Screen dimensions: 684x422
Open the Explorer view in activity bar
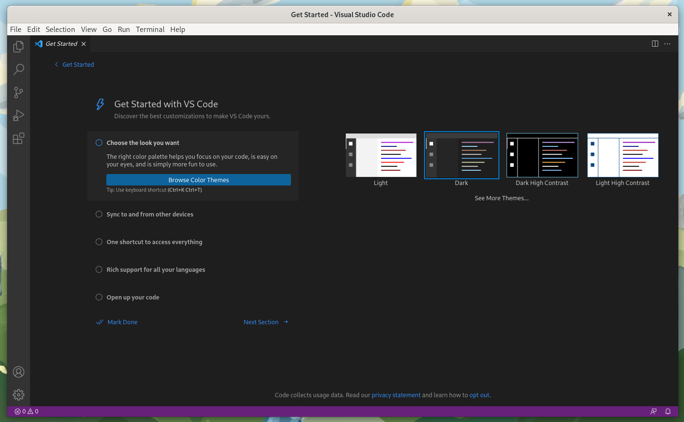coord(19,46)
